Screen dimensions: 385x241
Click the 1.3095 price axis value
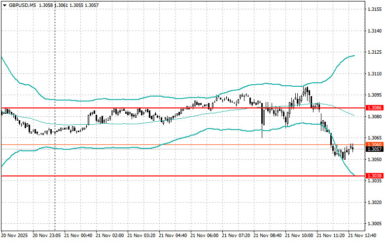coord(375,95)
